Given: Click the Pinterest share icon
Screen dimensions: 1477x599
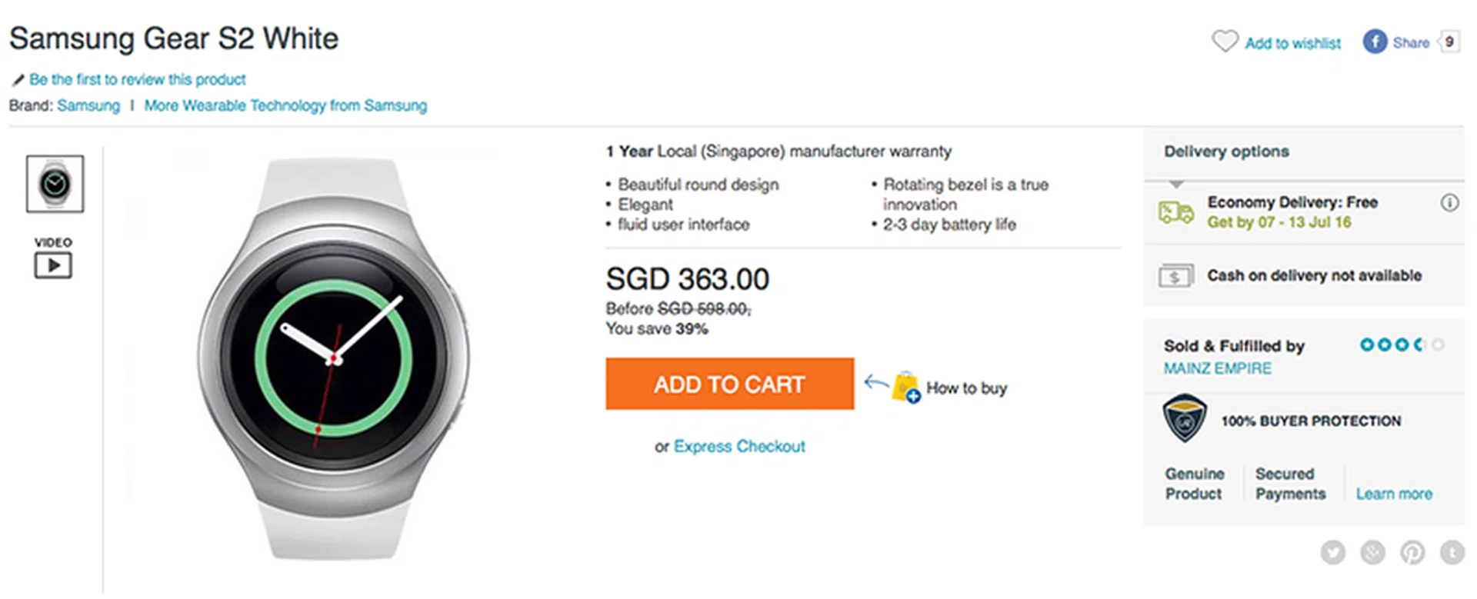Looking at the screenshot, I should click(1412, 551).
